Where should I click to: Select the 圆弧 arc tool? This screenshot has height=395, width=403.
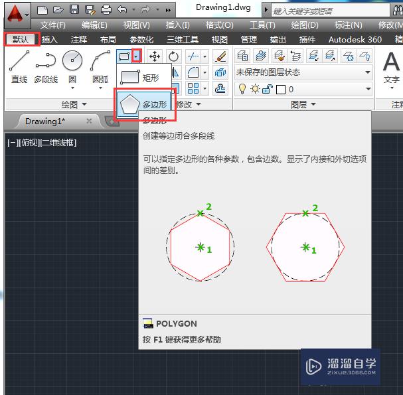[100, 66]
